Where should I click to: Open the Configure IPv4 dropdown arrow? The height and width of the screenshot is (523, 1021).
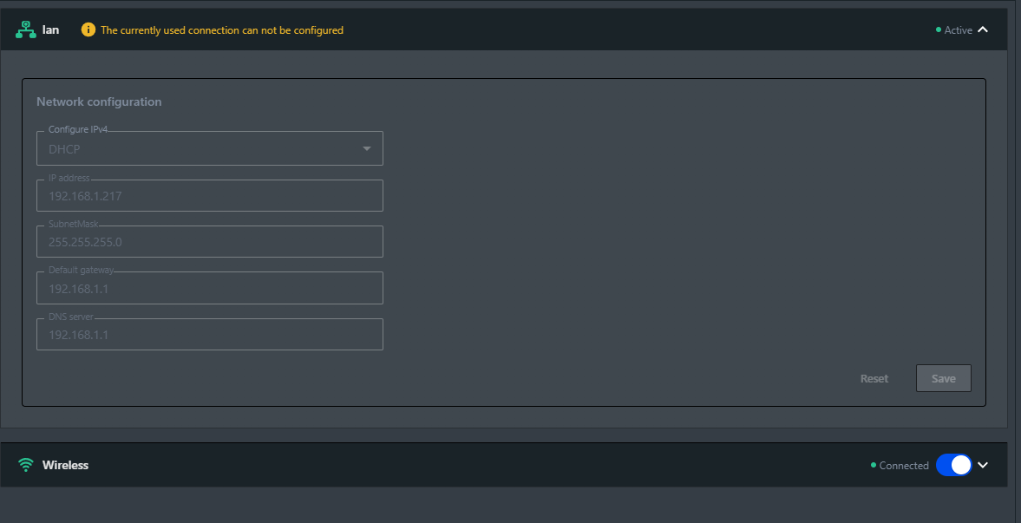click(367, 149)
